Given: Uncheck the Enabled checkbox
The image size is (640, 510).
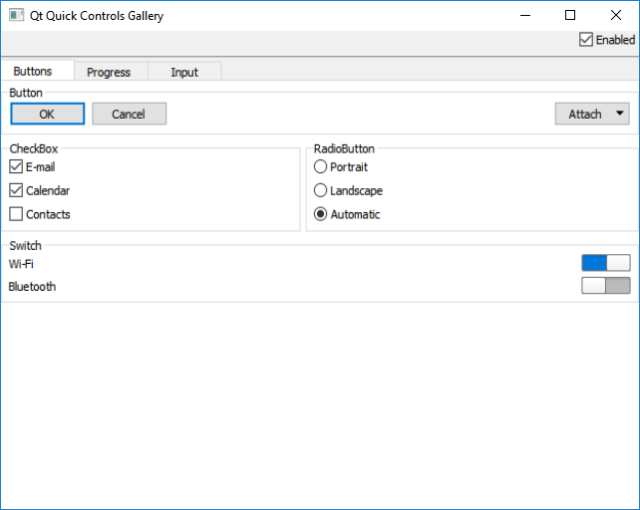Looking at the screenshot, I should (x=586, y=40).
